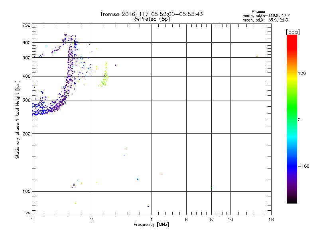Click the blue data point near 4 MHz at 80 km

(x=148, y=206)
